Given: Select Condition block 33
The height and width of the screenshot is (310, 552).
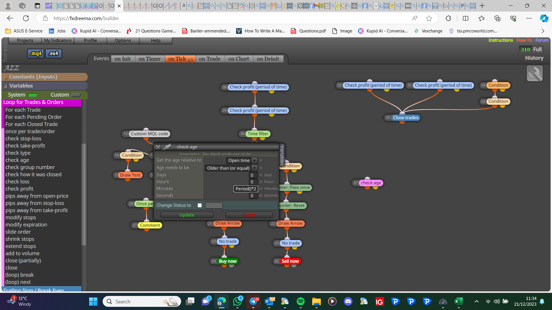Looking at the screenshot, I should pos(498,101).
